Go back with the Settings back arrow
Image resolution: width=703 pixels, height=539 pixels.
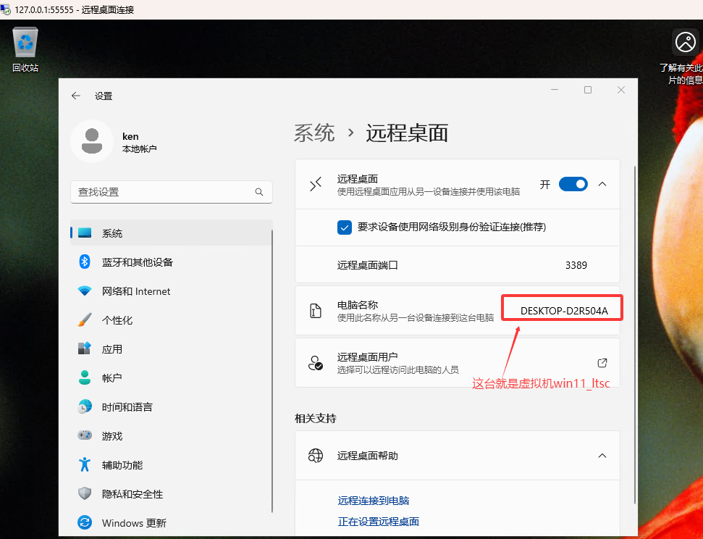tap(76, 96)
